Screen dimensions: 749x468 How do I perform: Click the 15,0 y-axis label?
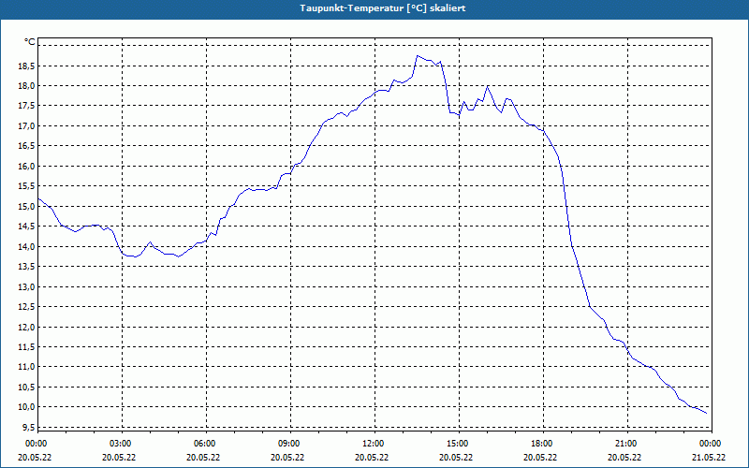pyautogui.click(x=27, y=206)
